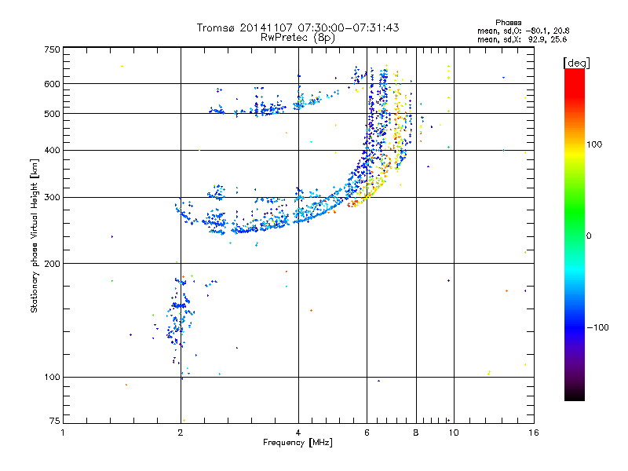Click the plot title "Tromsø 20141107 07:30:00-07:31:43"
Image resolution: width=628 pixels, height=471 pixels.
pos(298,27)
